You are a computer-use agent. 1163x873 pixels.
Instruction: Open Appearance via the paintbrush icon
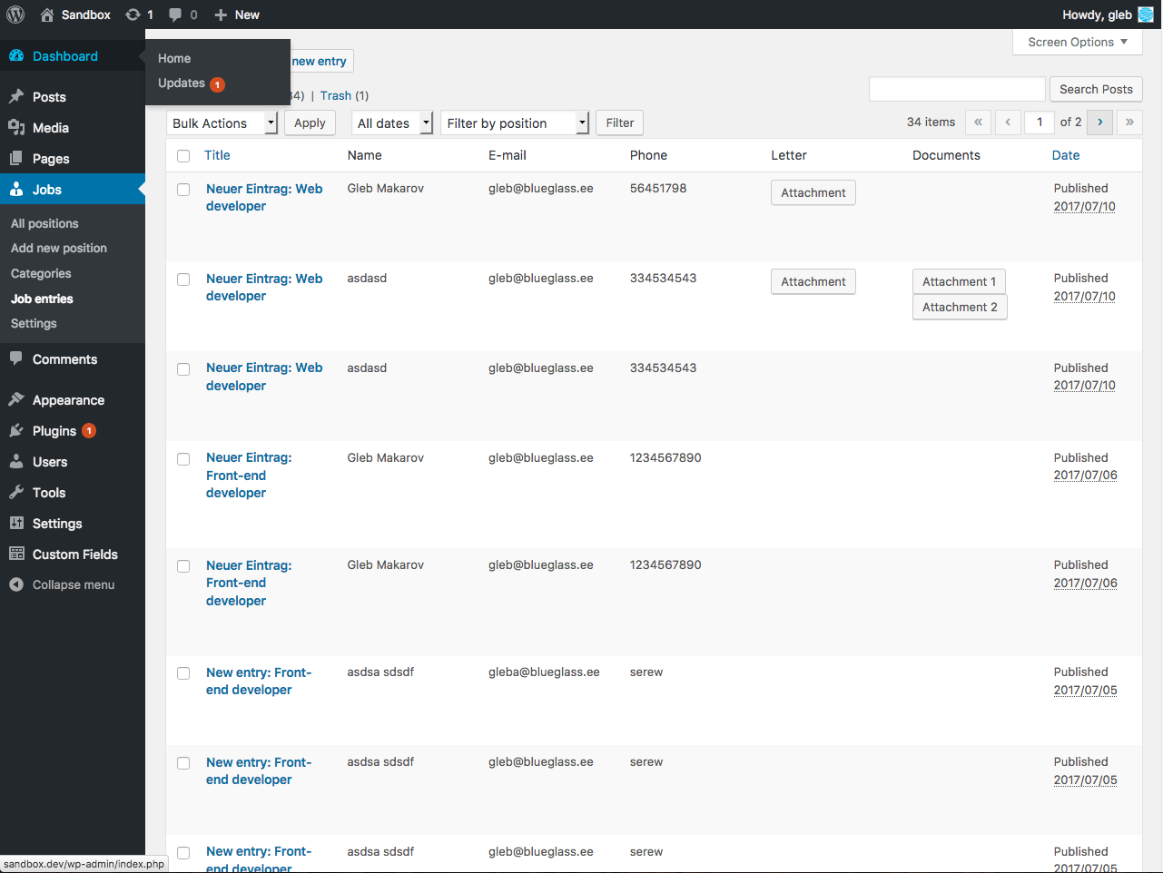[16, 400]
